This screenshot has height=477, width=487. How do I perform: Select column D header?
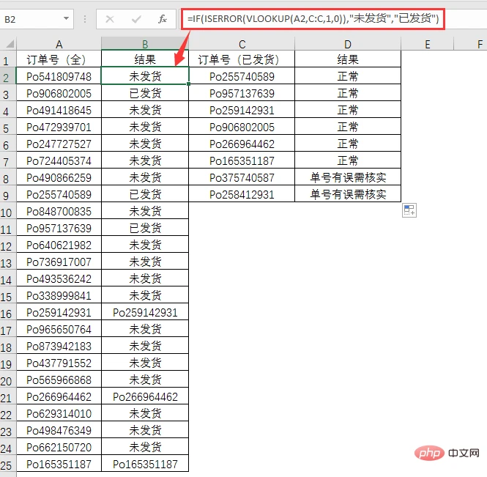coord(348,44)
